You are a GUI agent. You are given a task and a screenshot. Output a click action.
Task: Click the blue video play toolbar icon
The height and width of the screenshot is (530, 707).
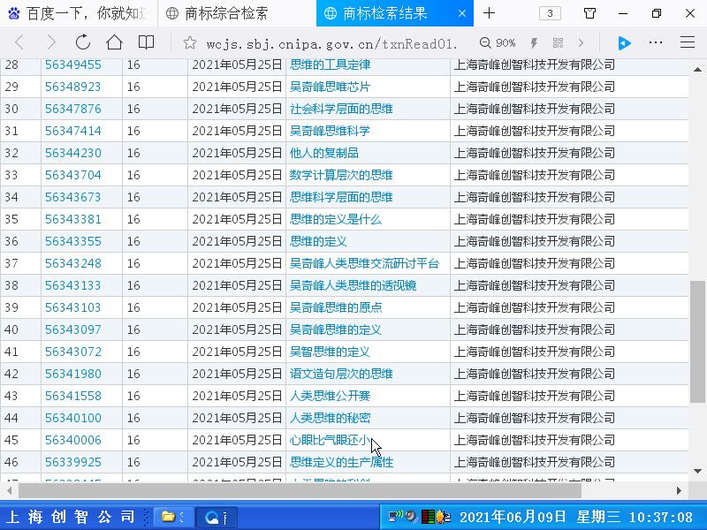tap(624, 43)
